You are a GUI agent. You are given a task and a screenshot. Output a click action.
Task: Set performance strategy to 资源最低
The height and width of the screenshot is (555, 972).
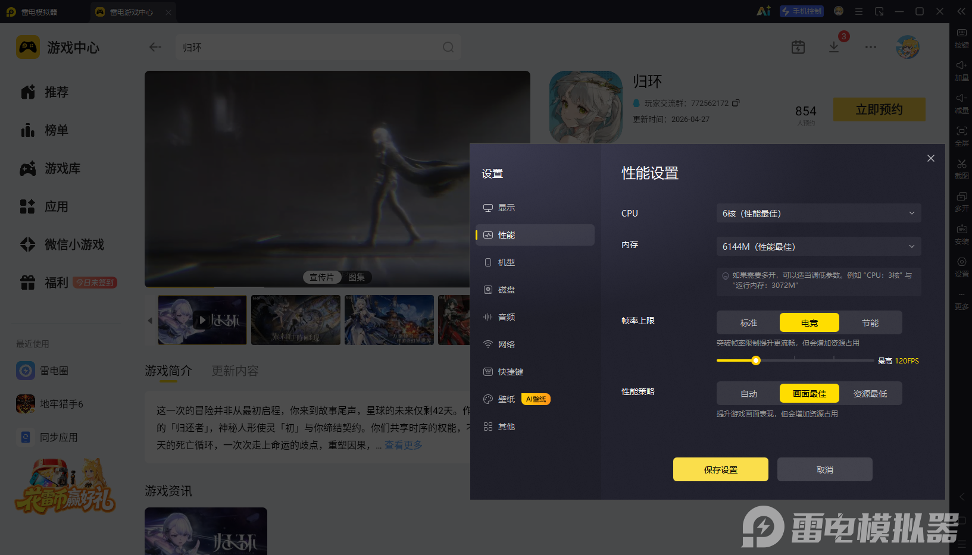tap(870, 393)
